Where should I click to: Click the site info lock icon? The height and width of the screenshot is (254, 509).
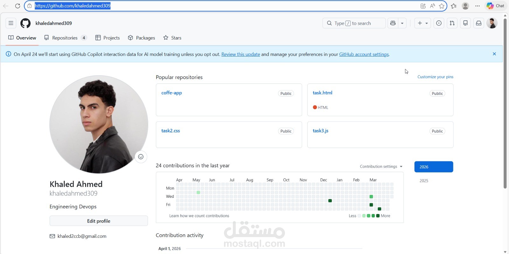(x=30, y=6)
